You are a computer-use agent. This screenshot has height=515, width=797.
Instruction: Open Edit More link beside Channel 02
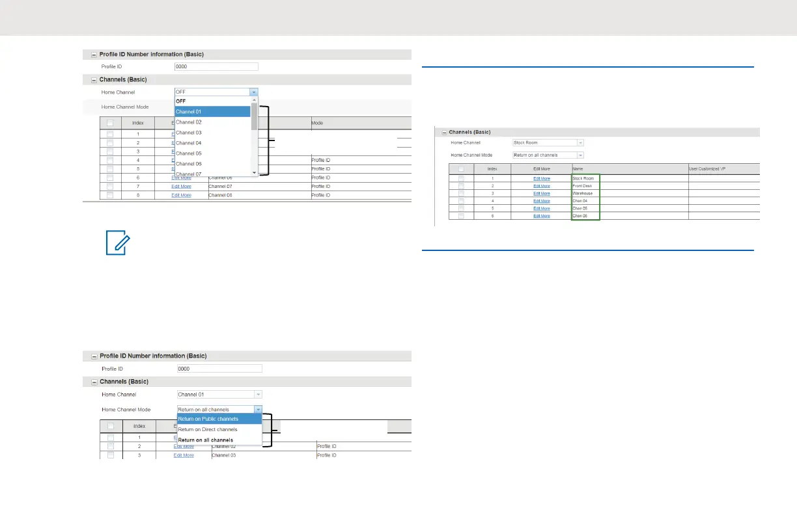pyautogui.click(x=184, y=447)
